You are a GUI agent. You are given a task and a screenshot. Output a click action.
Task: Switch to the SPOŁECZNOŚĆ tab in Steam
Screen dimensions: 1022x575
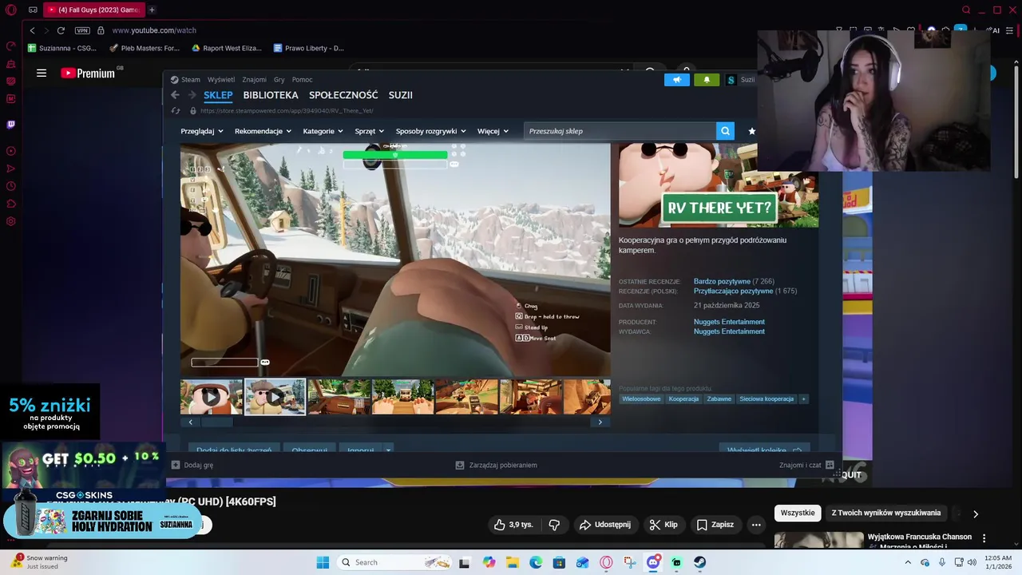tap(343, 95)
